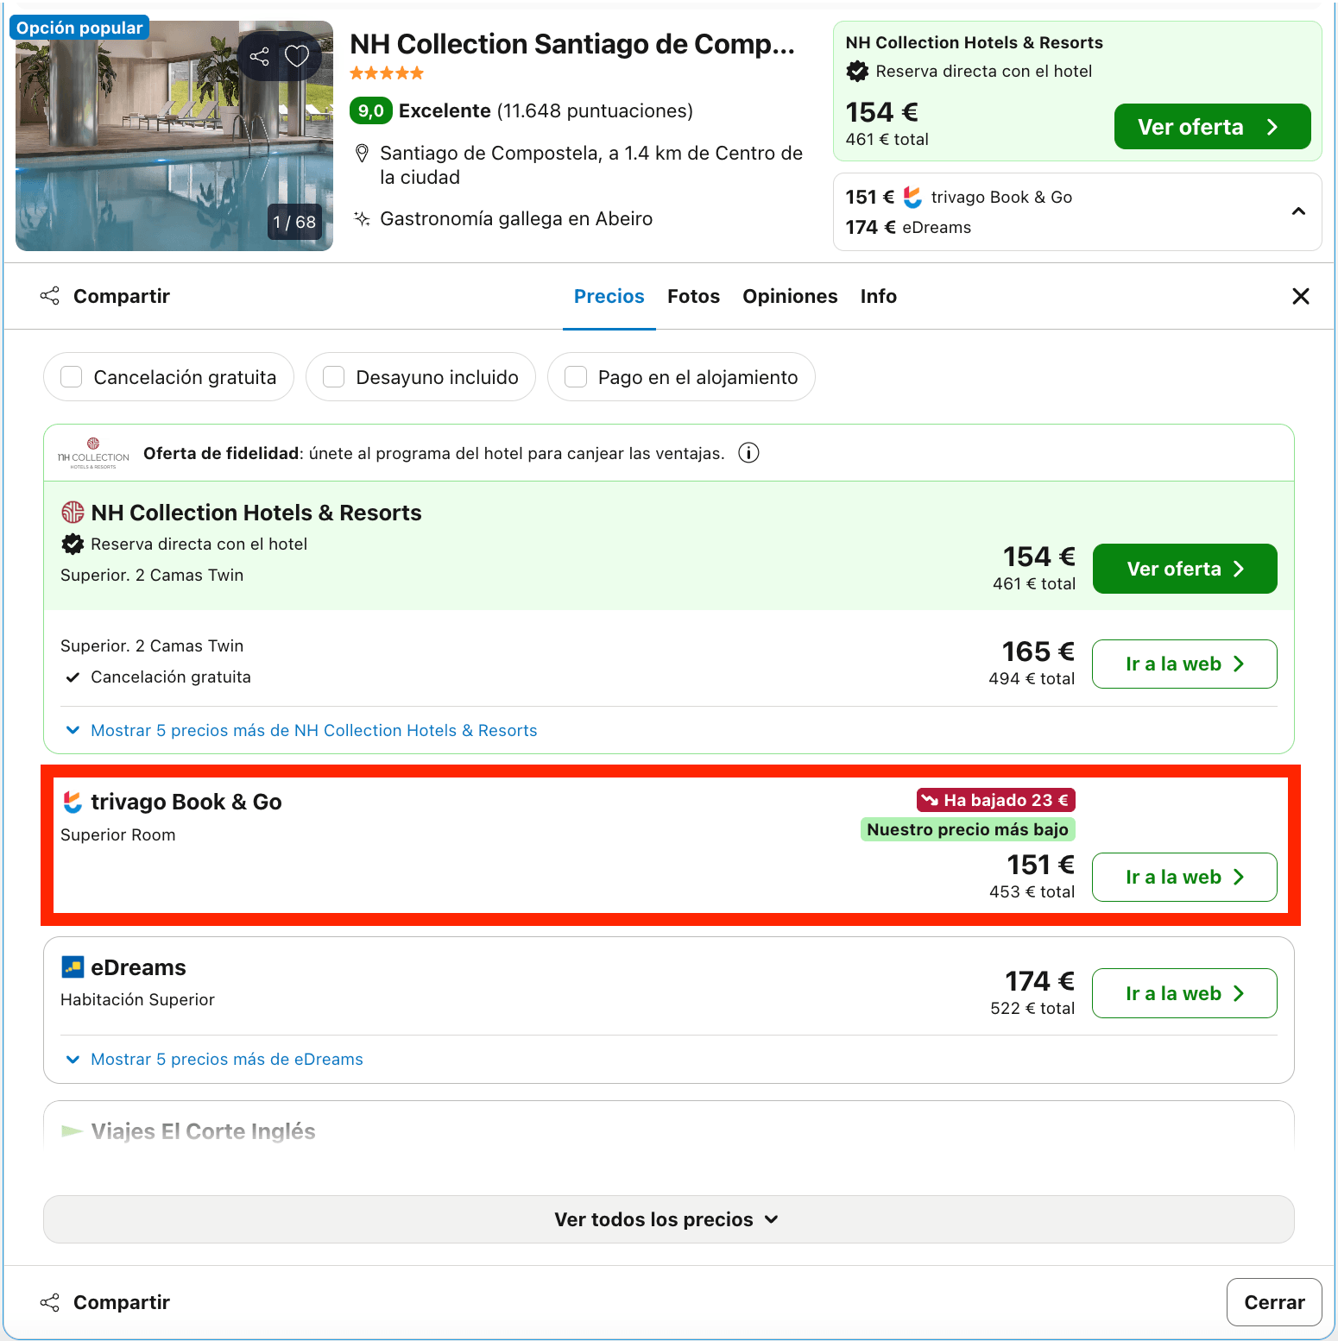The image size is (1338, 1341).
Task: Expand Ver todos los precios
Action: coord(669,1219)
